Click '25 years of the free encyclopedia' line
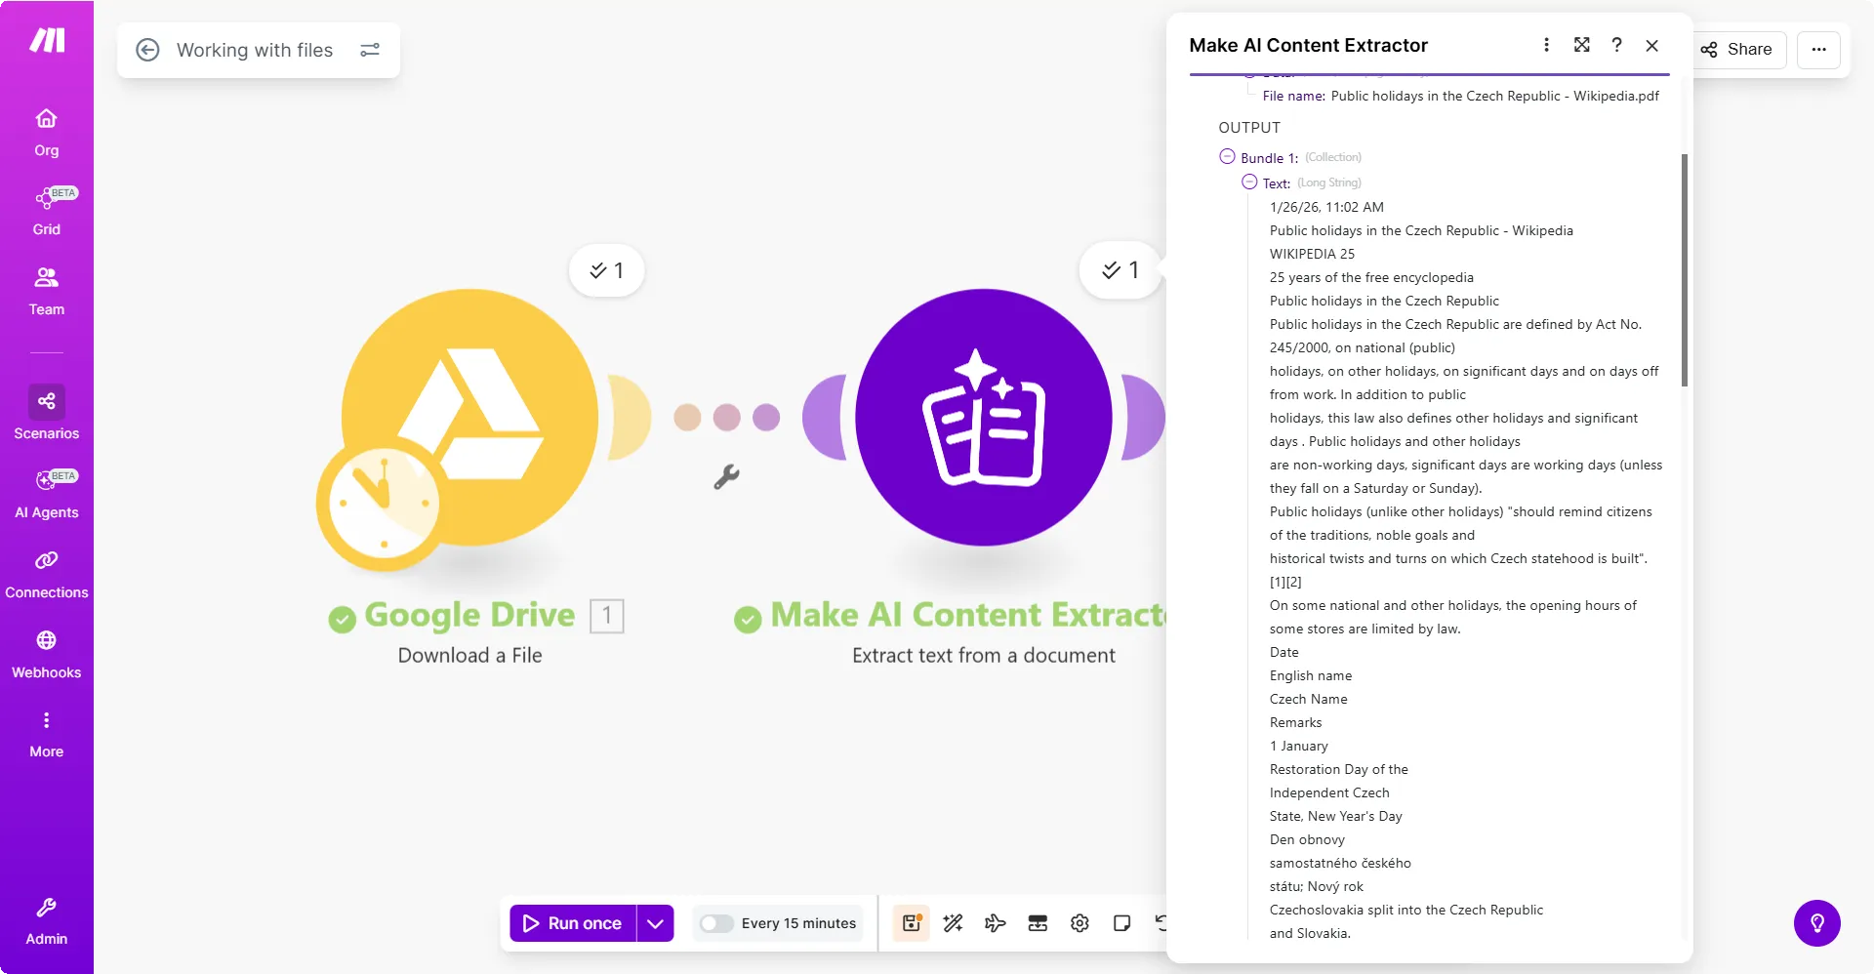This screenshot has height=974, width=1874. pyautogui.click(x=1371, y=277)
